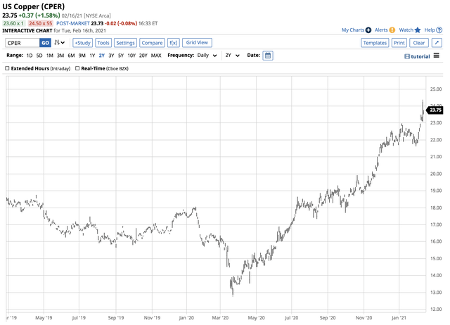Open the Frequency Daily dropdown
The image size is (450, 325).
click(207, 56)
